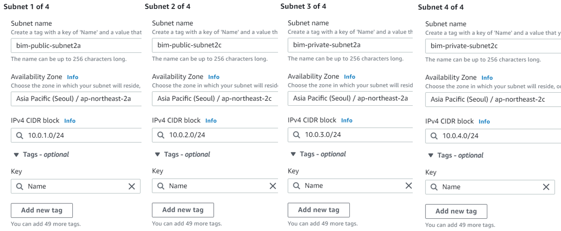Edit the bim-public-subnet2a name field

pos(76,45)
